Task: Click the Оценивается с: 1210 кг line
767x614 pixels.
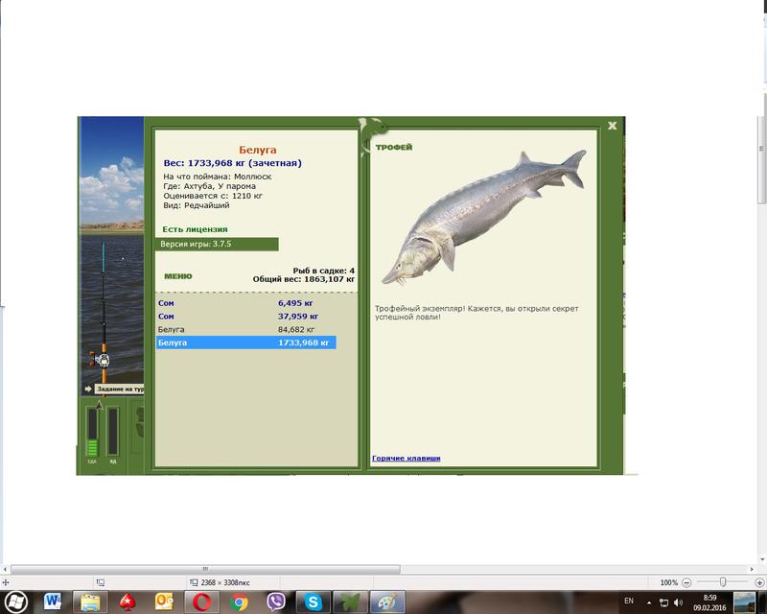Action: coord(213,196)
